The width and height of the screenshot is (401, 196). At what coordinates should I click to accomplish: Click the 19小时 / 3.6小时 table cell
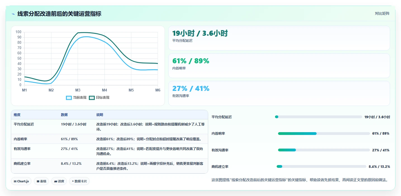(73, 124)
